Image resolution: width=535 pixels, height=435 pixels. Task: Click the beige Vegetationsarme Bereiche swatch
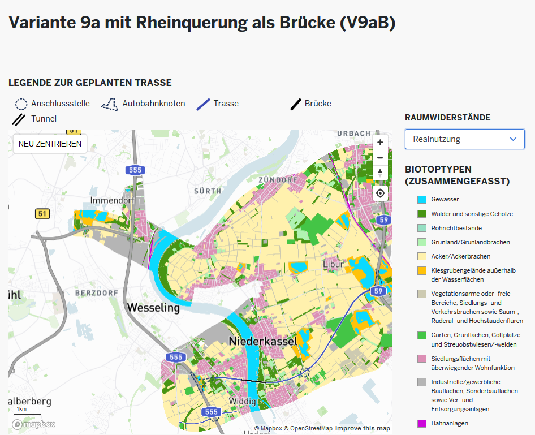tap(422, 294)
